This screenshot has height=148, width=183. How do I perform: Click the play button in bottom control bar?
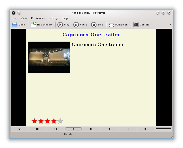(x=73, y=129)
